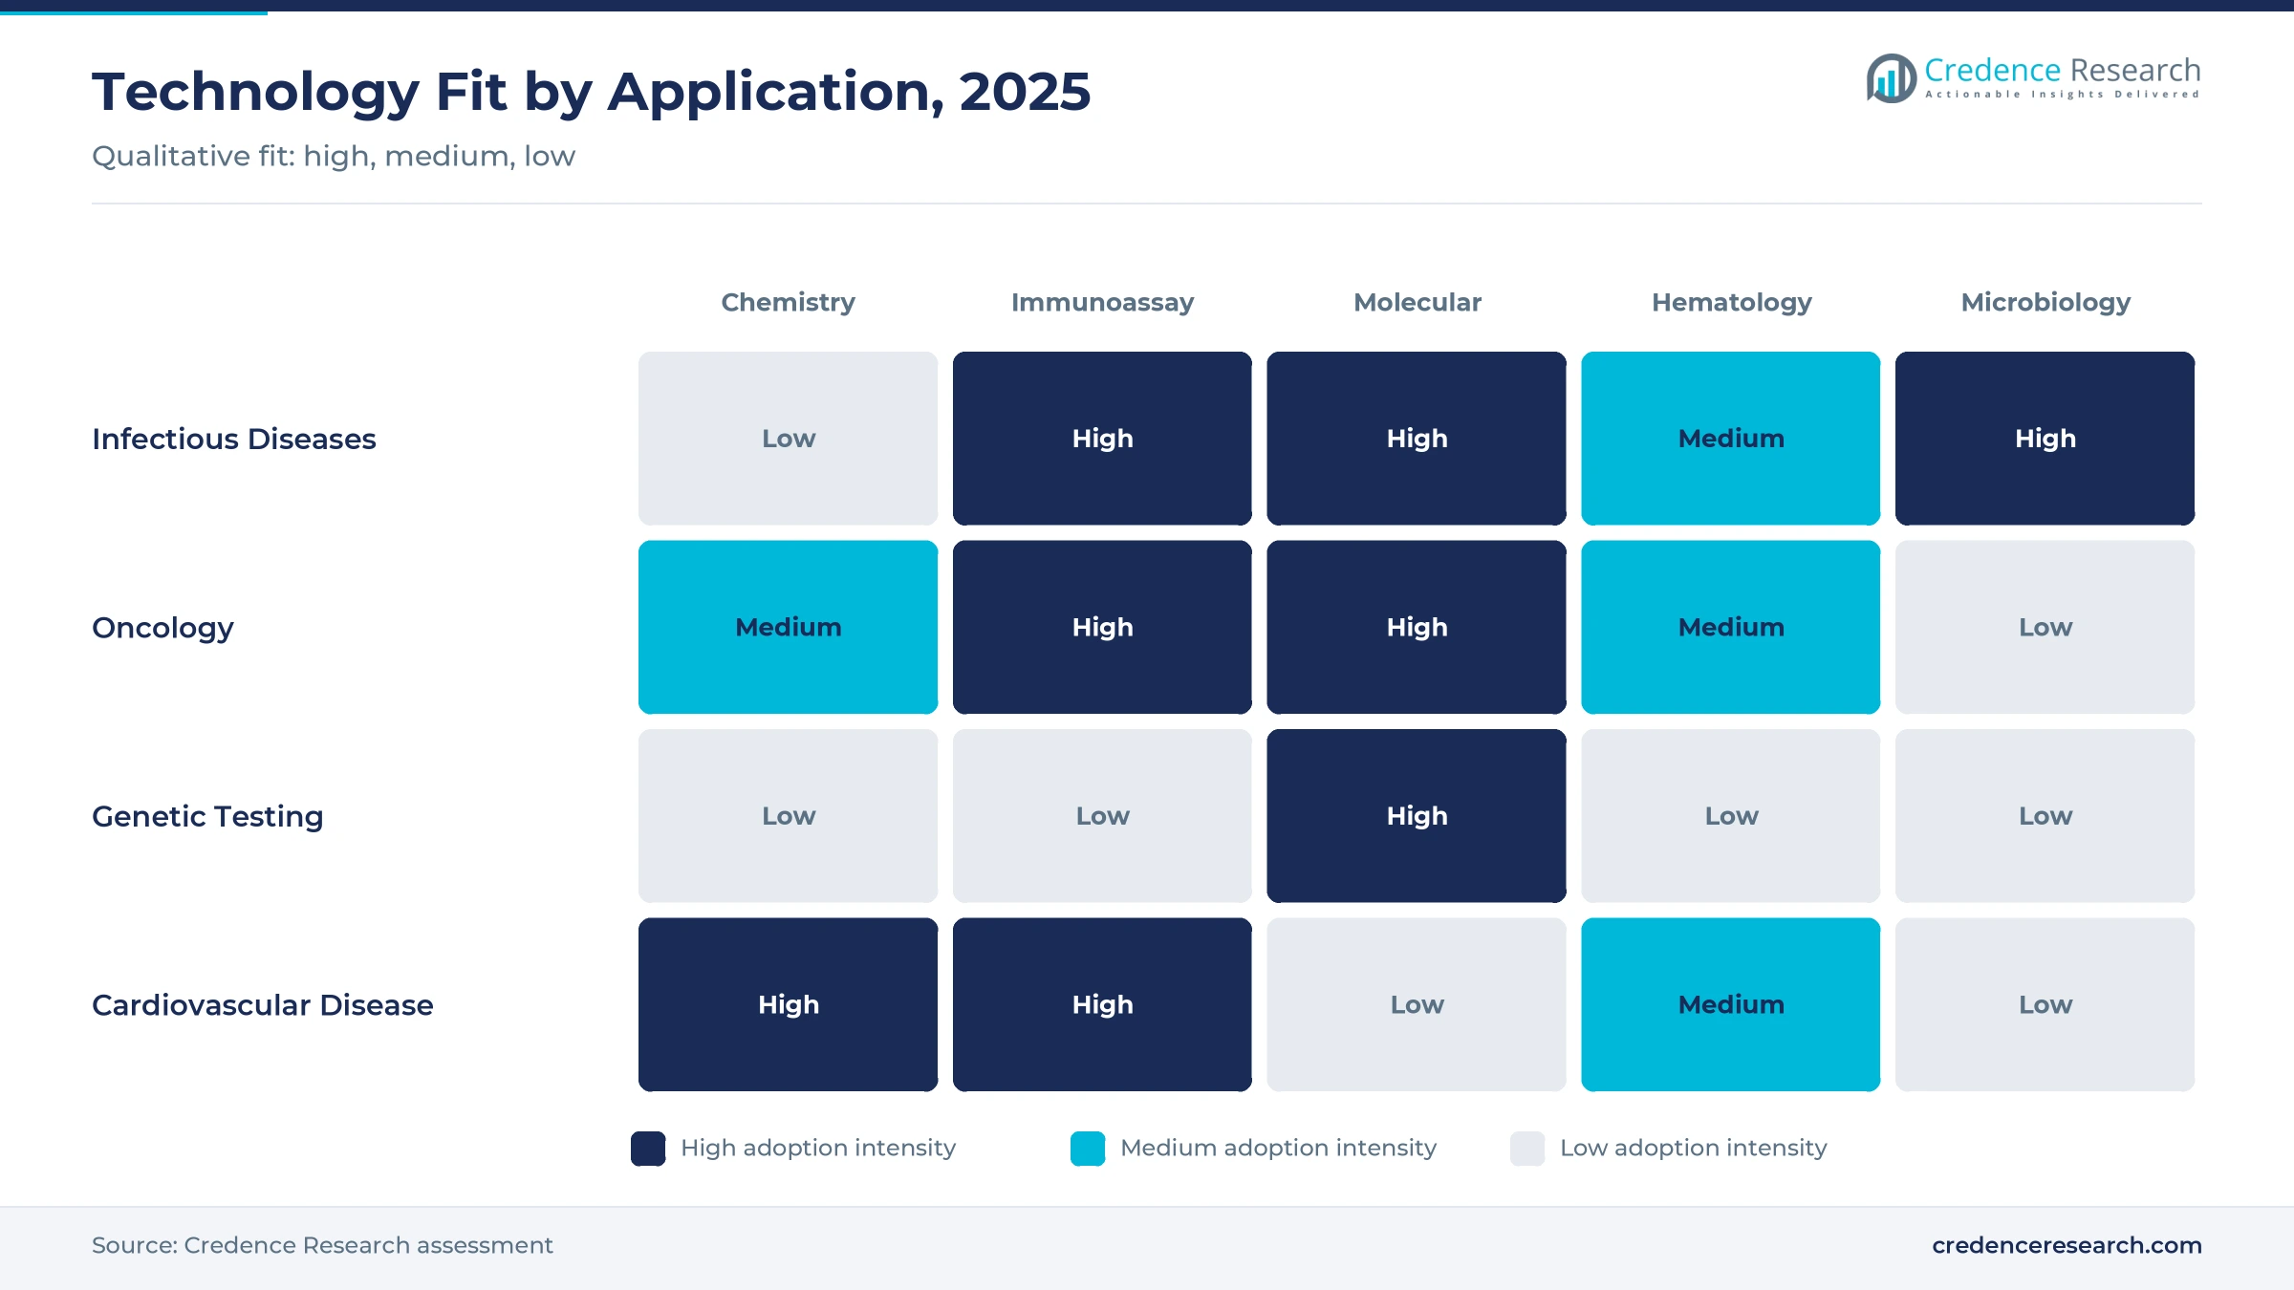
Task: Select the Genetic Testing row label
Action: (207, 816)
